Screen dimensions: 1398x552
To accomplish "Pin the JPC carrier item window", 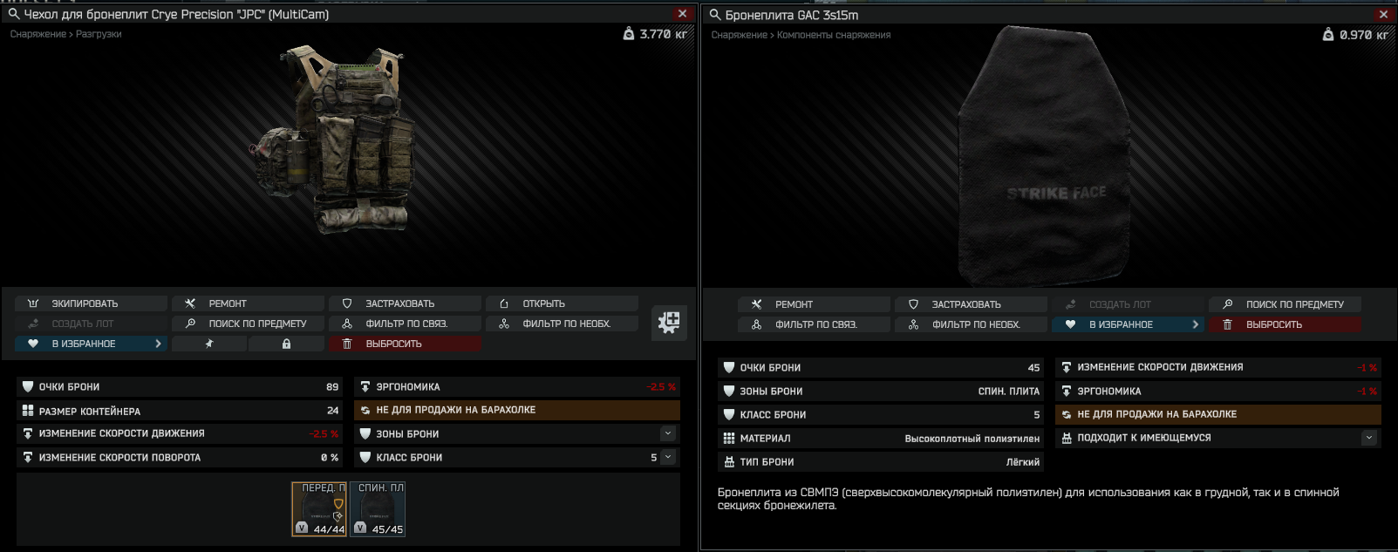I will 209,344.
